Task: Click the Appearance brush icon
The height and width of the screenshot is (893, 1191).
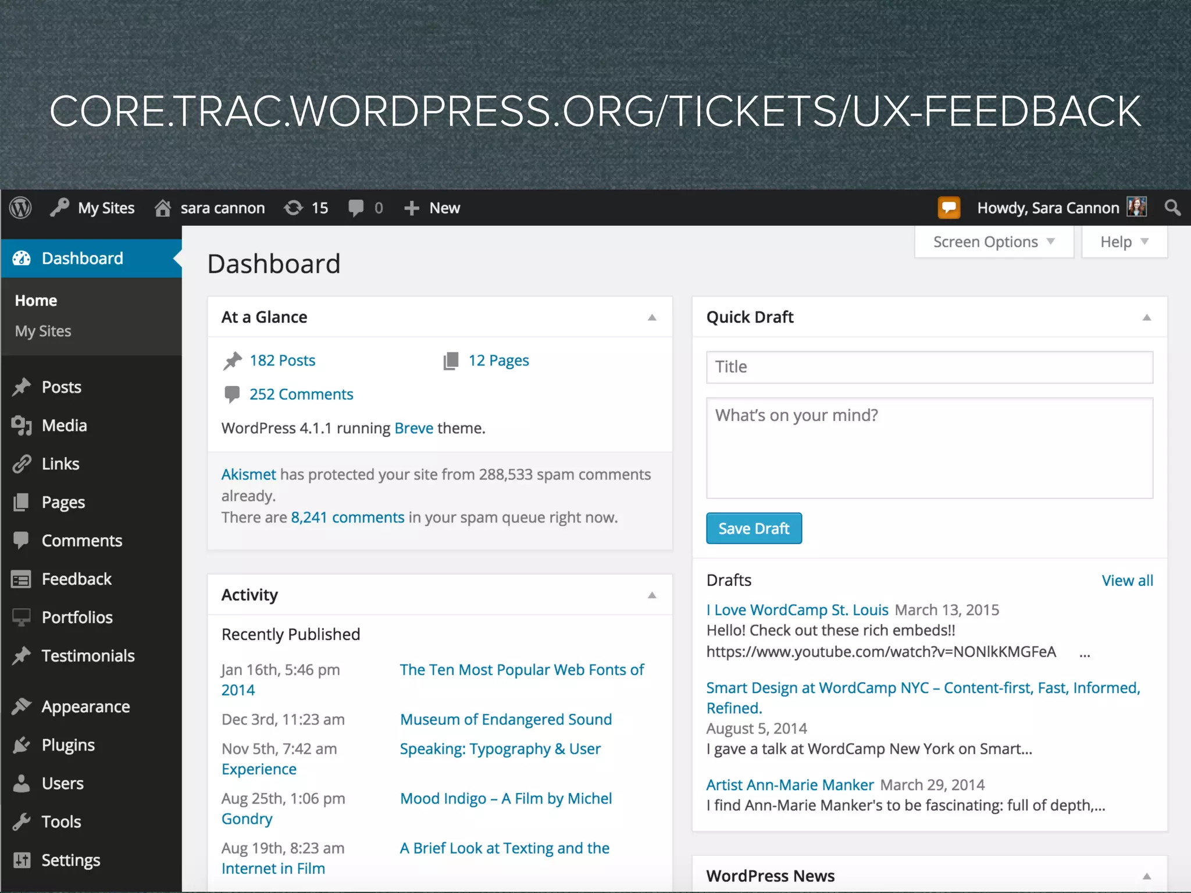Action: [x=22, y=706]
